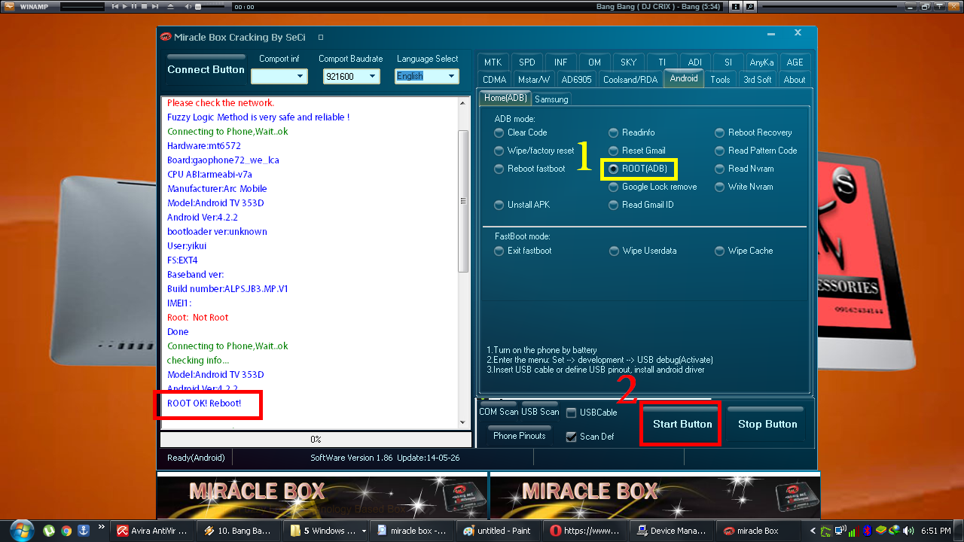Select Reboot Recovery radio option
This screenshot has width=964, height=542.
pos(754,132)
